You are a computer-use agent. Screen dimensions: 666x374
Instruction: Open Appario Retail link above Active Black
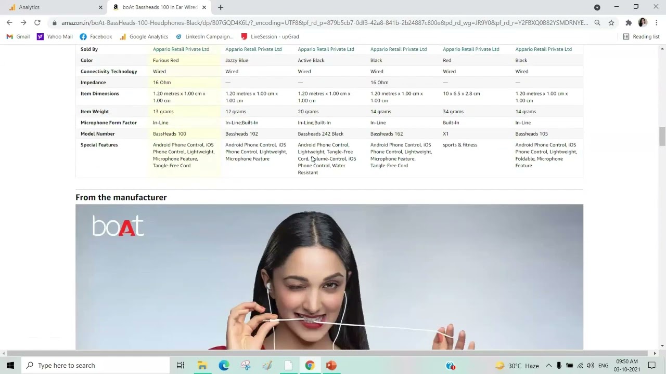pos(326,49)
